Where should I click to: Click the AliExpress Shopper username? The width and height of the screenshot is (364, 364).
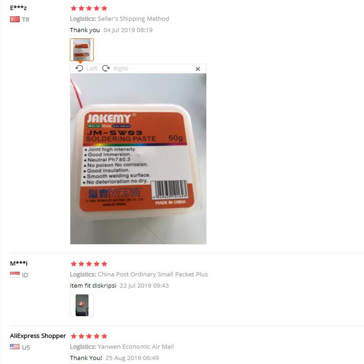click(38, 336)
